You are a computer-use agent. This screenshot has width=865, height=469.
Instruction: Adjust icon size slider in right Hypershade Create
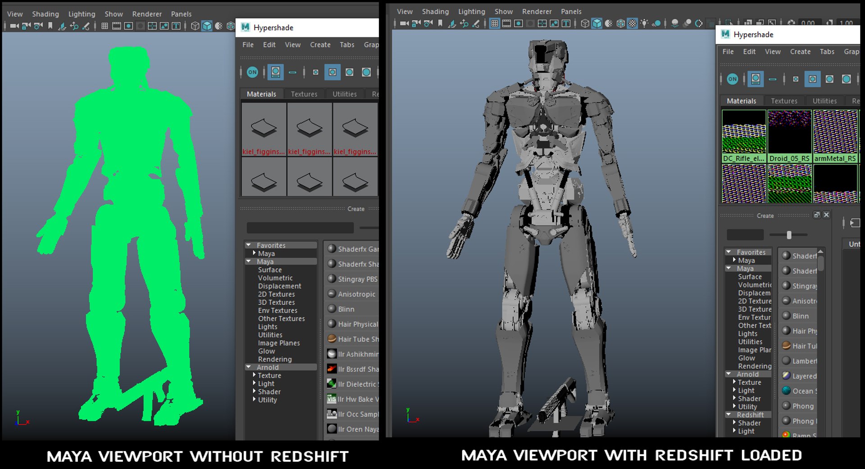pyautogui.click(x=789, y=234)
